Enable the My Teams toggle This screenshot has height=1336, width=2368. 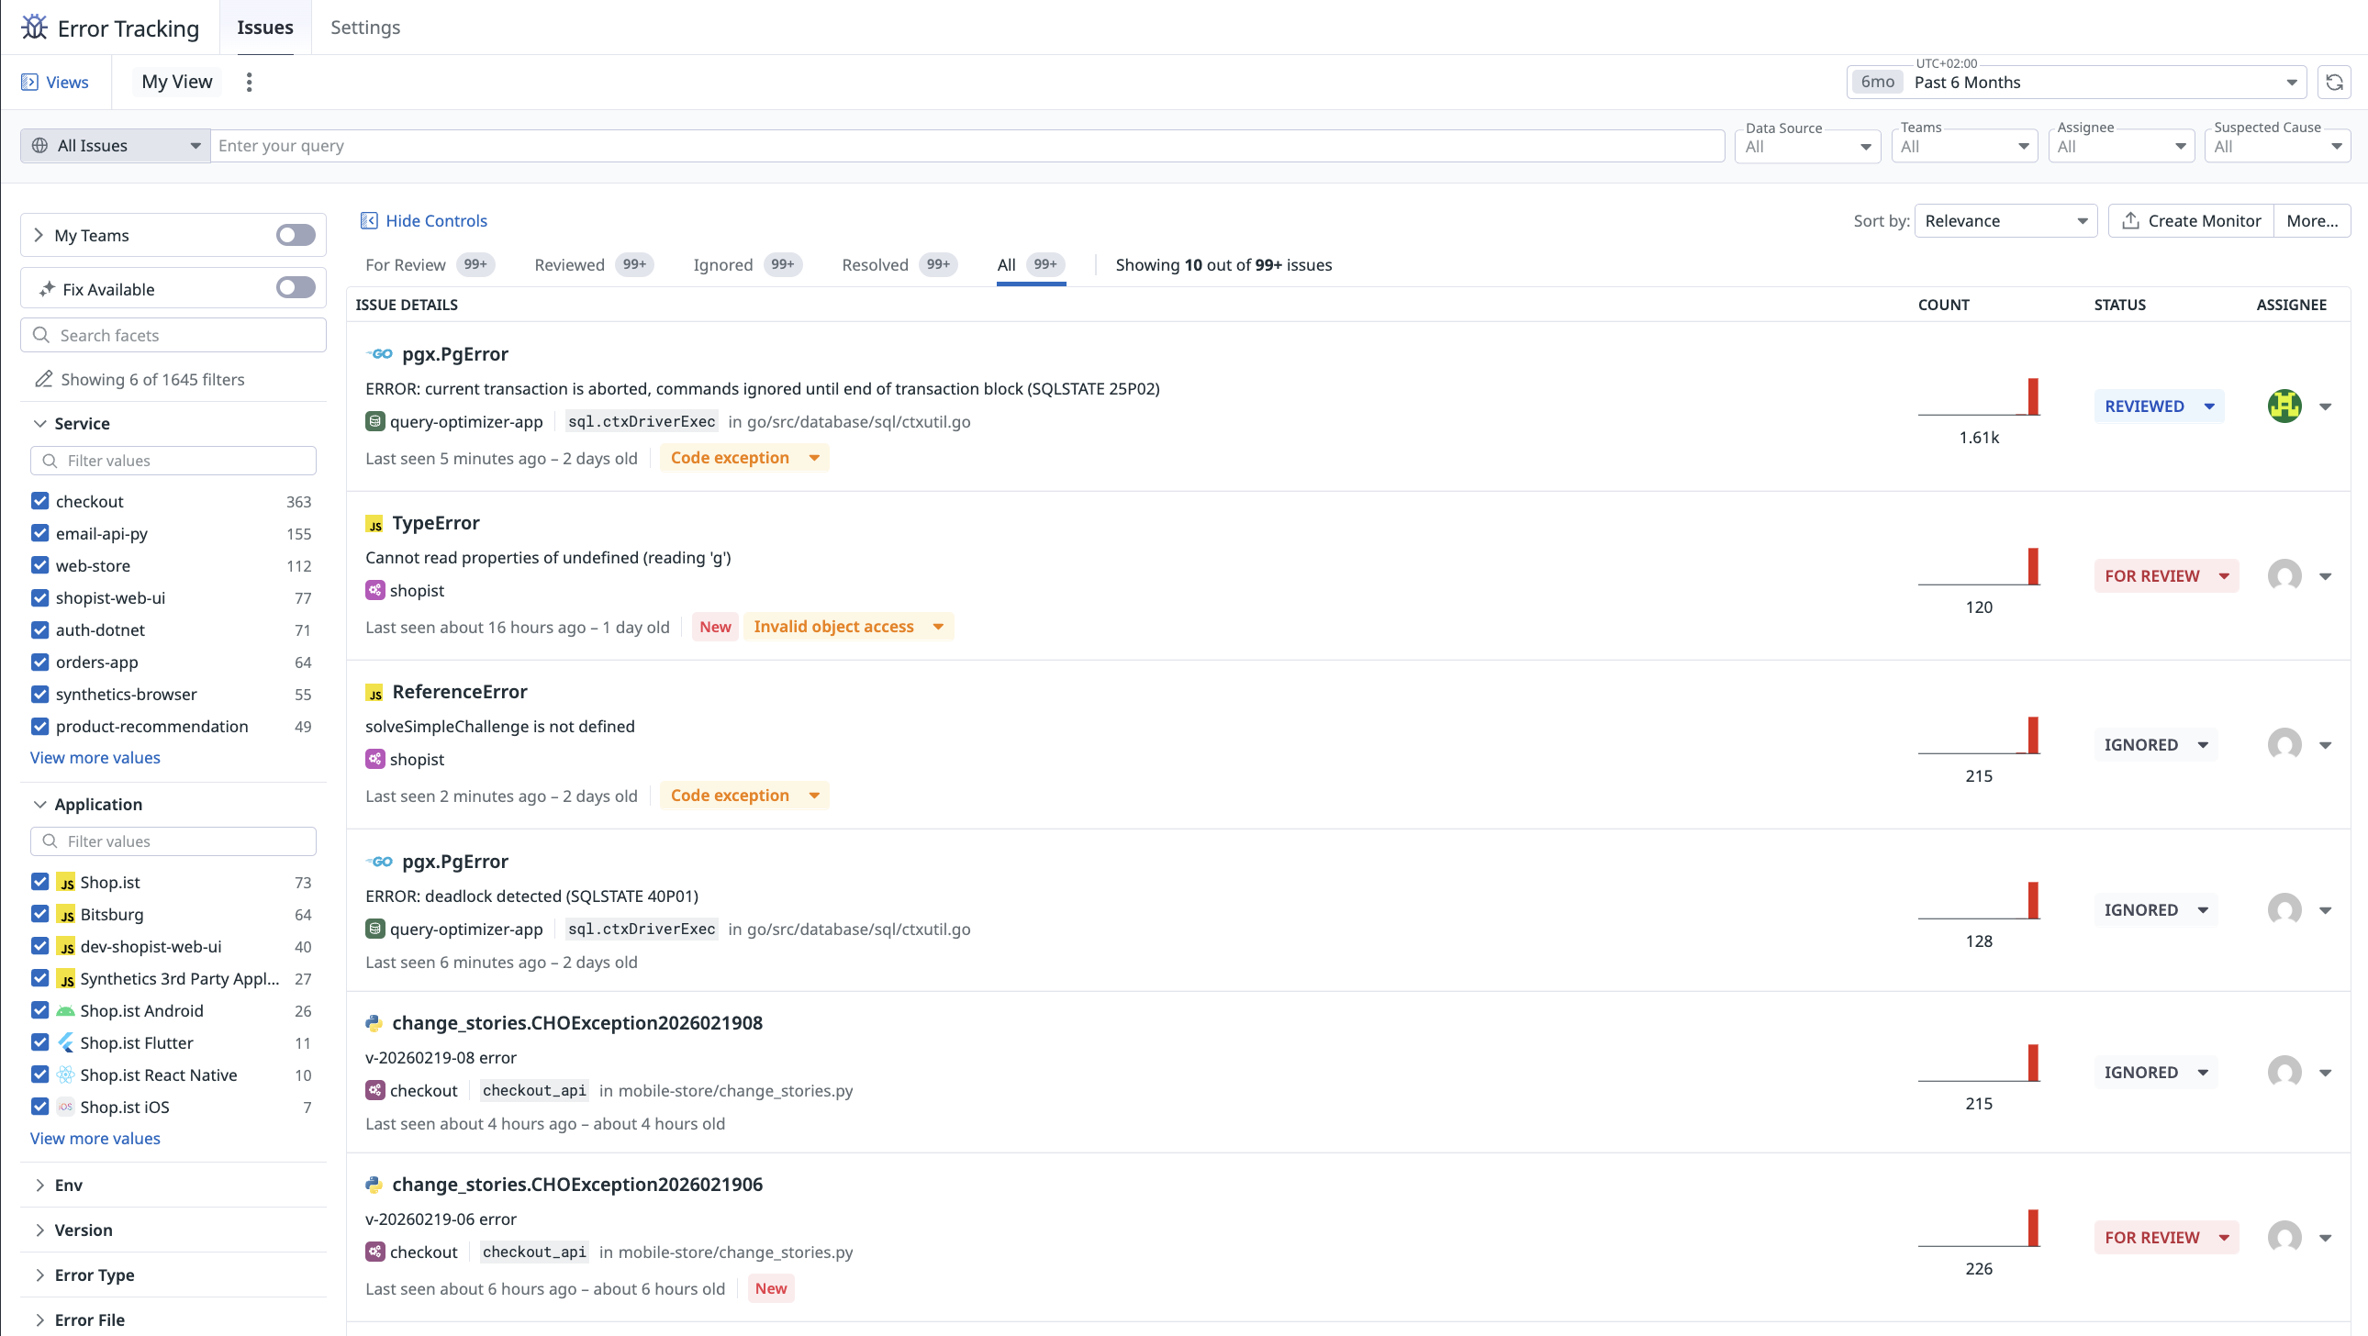pyautogui.click(x=295, y=235)
